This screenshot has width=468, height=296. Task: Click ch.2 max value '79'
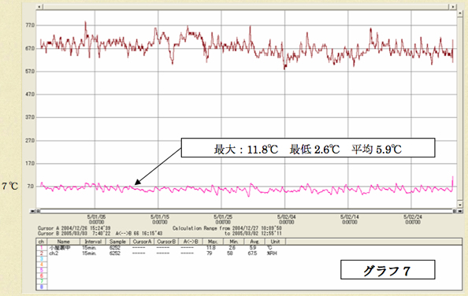(210, 253)
